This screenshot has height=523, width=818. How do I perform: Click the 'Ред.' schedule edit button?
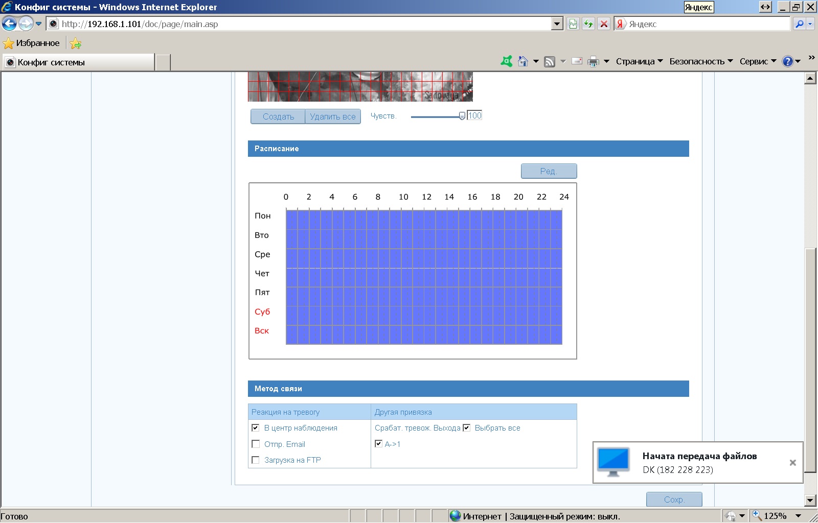(x=549, y=171)
